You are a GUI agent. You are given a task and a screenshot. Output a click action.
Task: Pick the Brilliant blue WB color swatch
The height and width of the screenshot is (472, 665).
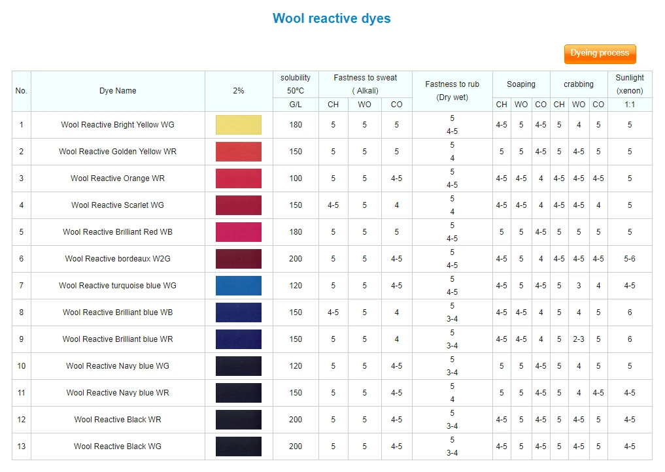click(x=239, y=312)
